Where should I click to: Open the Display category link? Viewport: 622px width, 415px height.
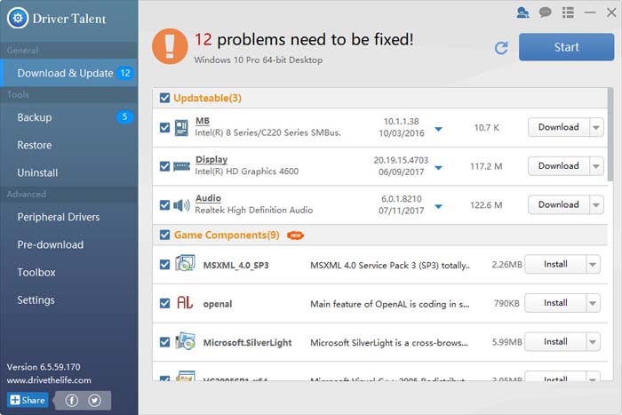[211, 159]
